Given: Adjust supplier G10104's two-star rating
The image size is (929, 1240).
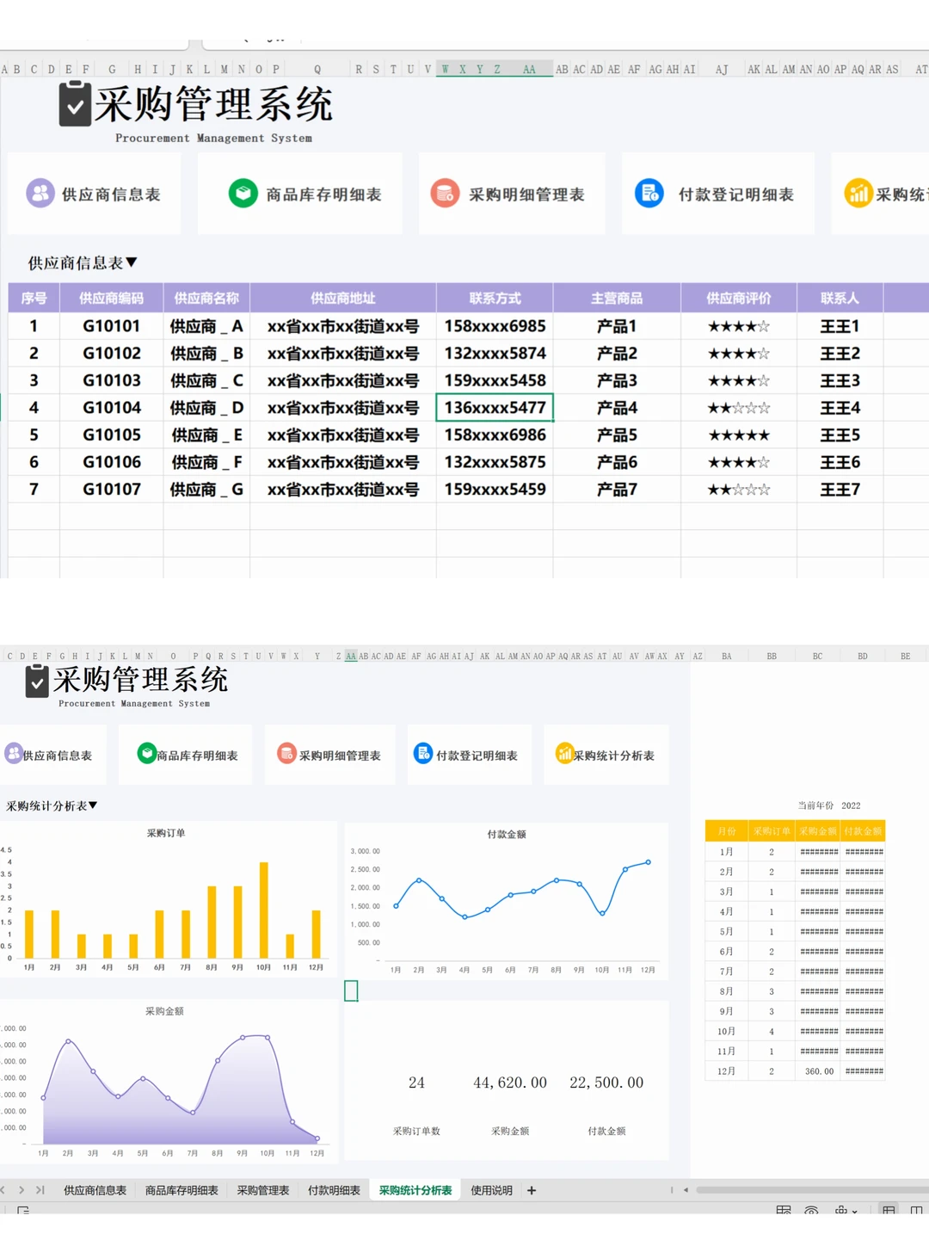Looking at the screenshot, I should tap(739, 407).
